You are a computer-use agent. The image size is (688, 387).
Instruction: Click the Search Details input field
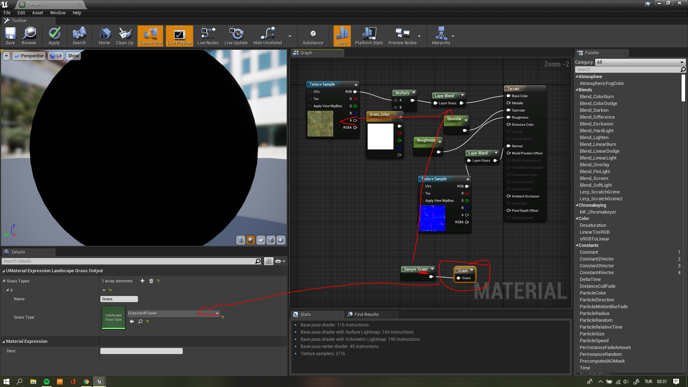point(129,261)
